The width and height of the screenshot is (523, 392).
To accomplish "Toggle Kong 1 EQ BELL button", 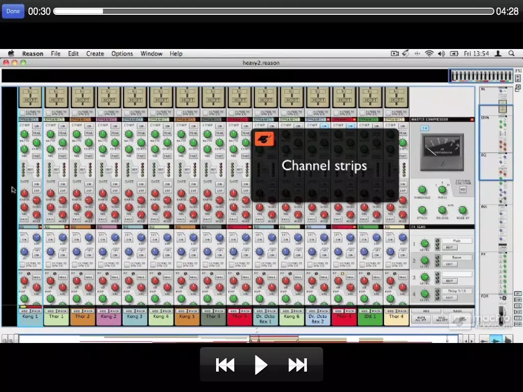I will [37, 277].
